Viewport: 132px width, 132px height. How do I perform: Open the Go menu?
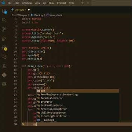(45, 3)
